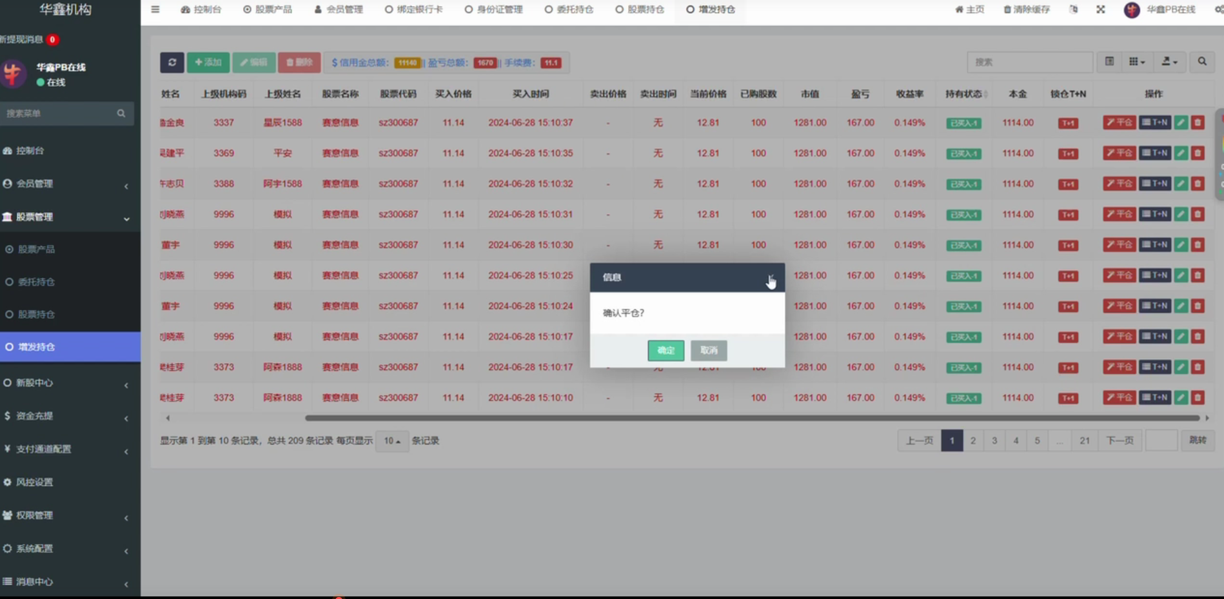The height and width of the screenshot is (599, 1224).
Task: Open the column visibility grid dropdown
Action: click(x=1137, y=62)
